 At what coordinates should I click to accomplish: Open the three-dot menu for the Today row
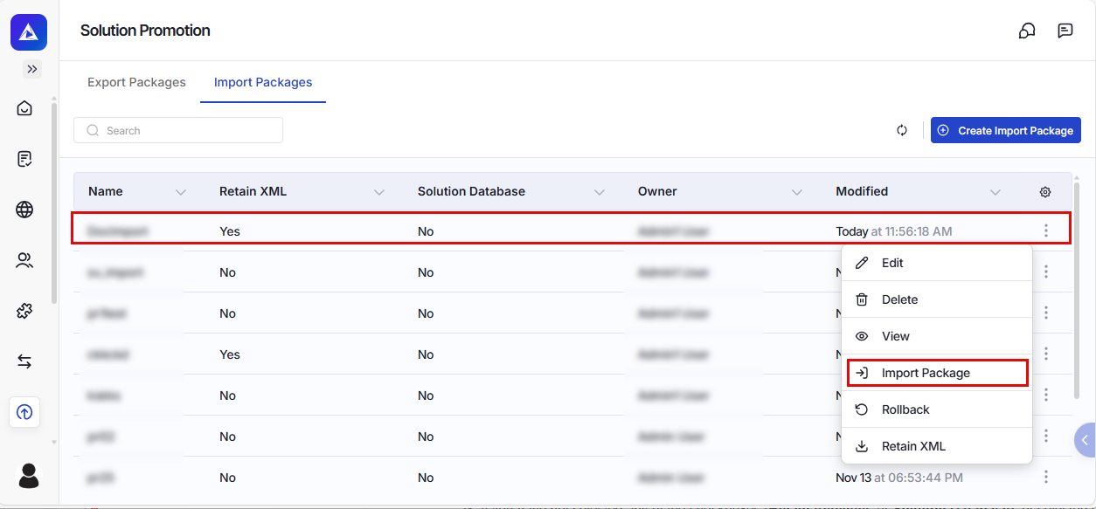(x=1045, y=231)
